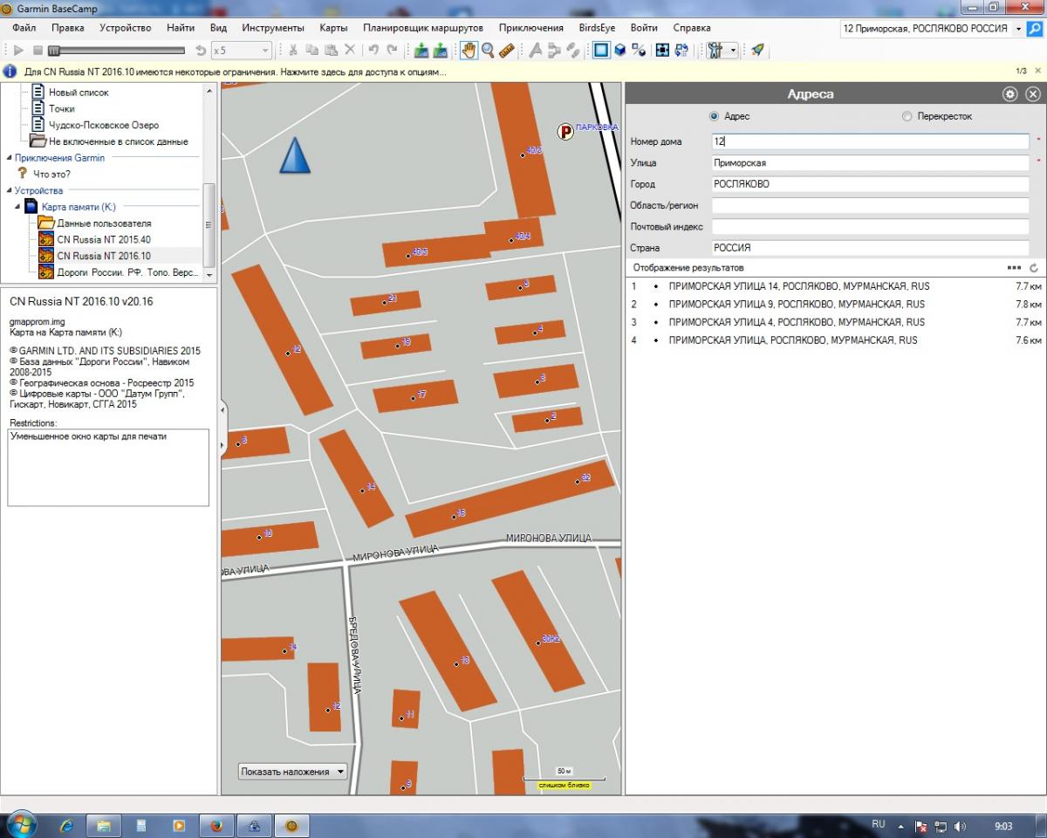
Task: Refresh the search results list
Action: pos(1034,268)
